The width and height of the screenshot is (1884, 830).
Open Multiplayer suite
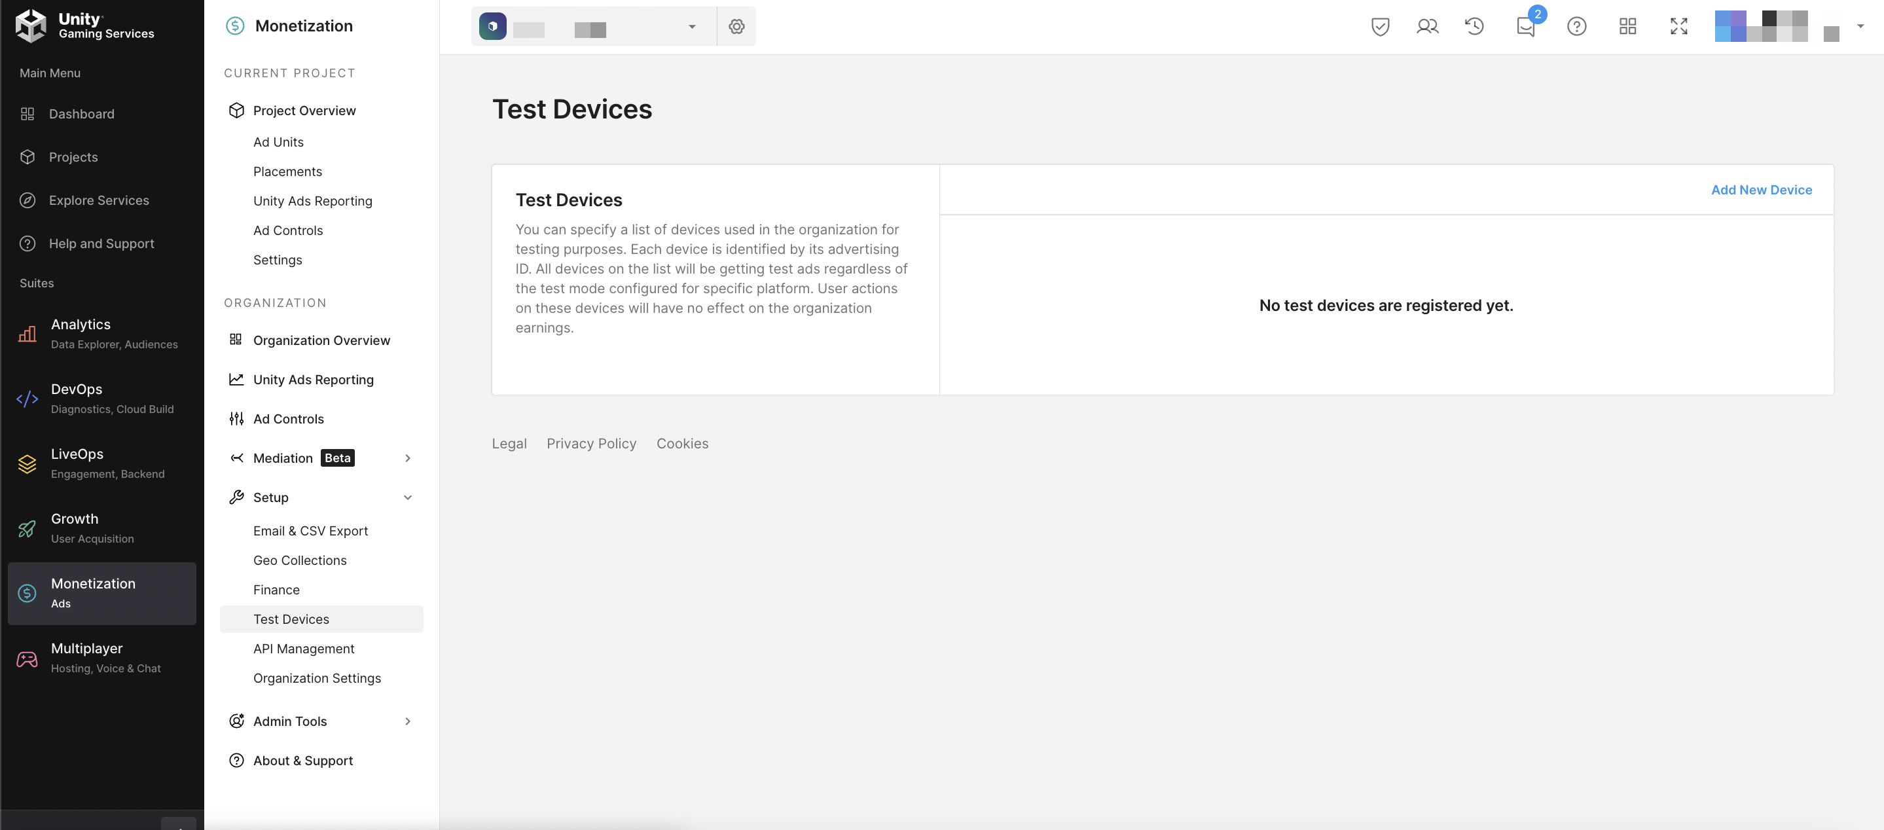[x=101, y=658]
